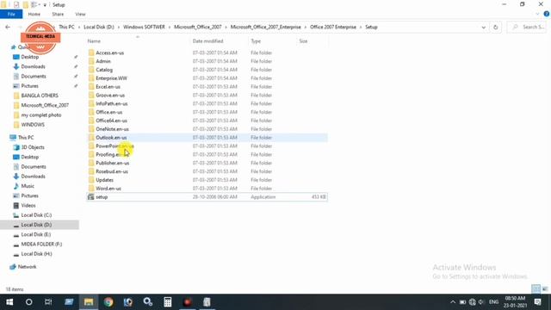Select the OneNote.en-us folder icon
The width and height of the screenshot is (551, 310).
tap(91, 129)
